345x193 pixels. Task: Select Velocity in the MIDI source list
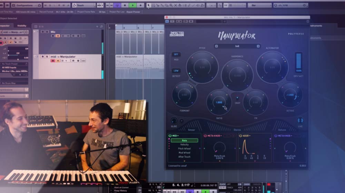184,144
